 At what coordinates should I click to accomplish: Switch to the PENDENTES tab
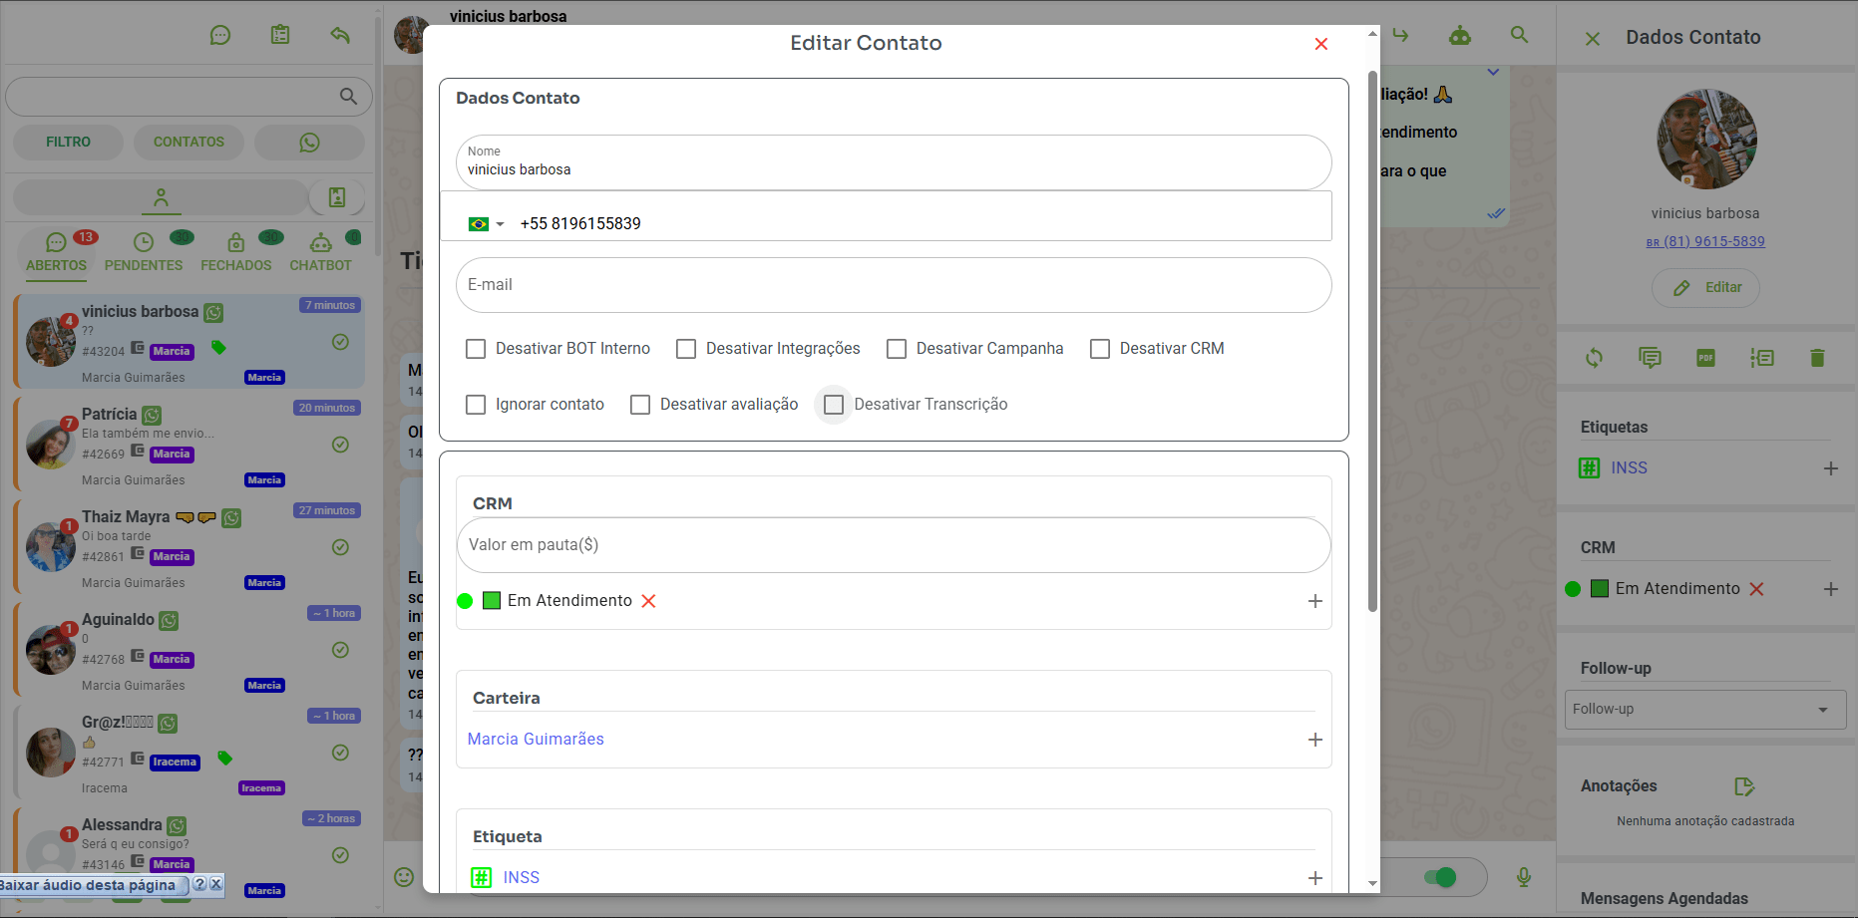click(144, 252)
